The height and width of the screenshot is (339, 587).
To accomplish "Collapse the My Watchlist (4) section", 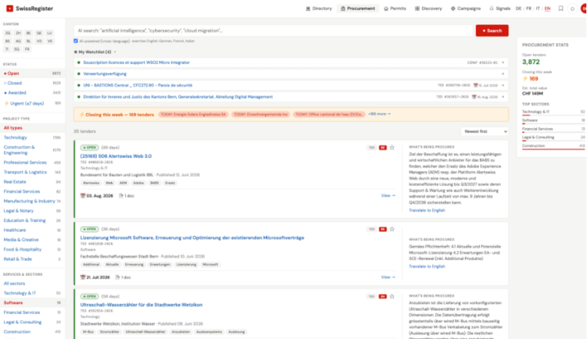I will [95, 52].
